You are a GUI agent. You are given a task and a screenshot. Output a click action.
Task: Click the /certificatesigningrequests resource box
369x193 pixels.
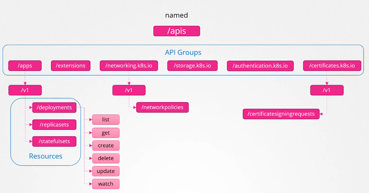click(281, 114)
